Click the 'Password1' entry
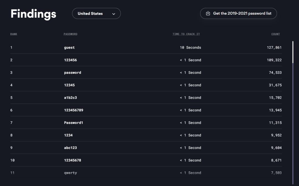 [x=73, y=123]
